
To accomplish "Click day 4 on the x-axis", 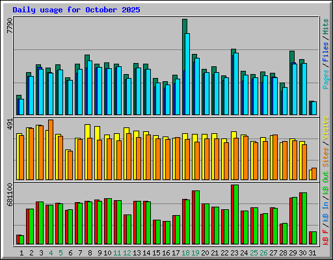I will 51,253.
